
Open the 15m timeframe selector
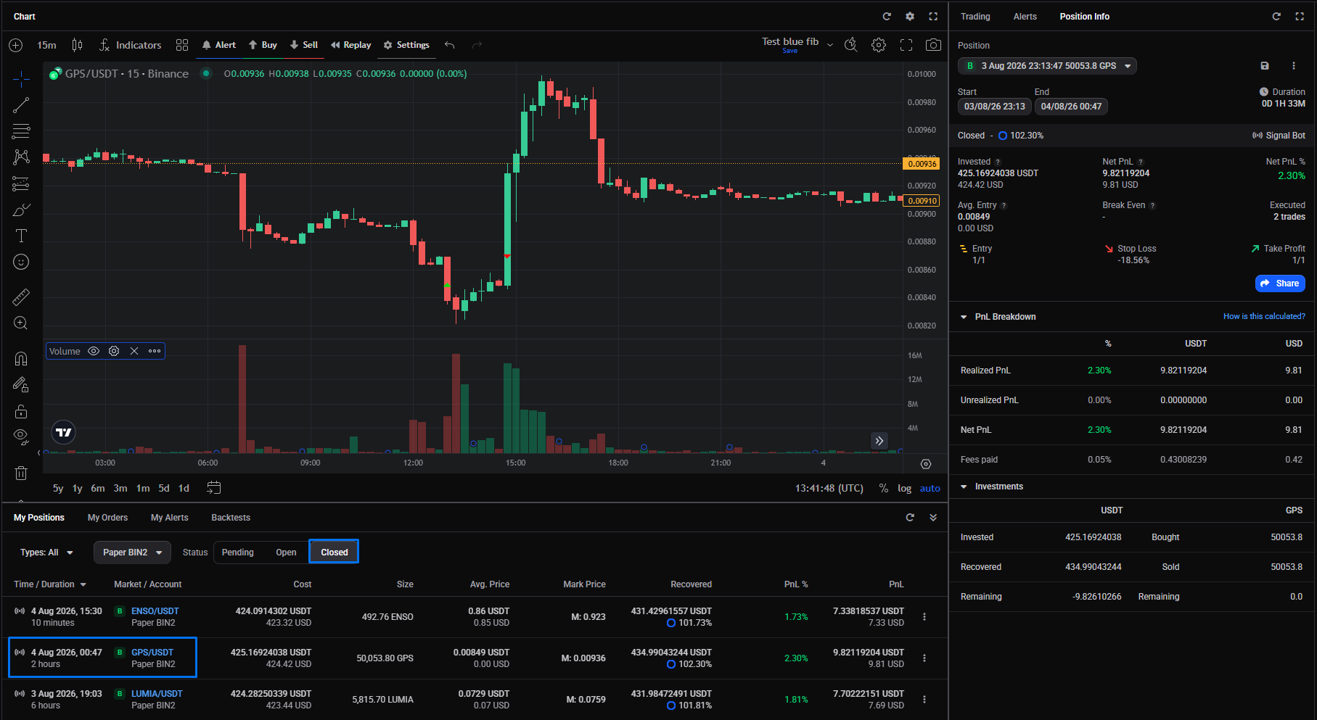pyautogui.click(x=46, y=45)
